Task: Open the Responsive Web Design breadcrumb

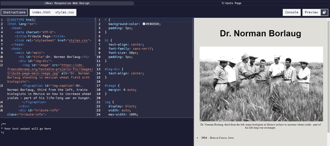Action: point(67,3)
